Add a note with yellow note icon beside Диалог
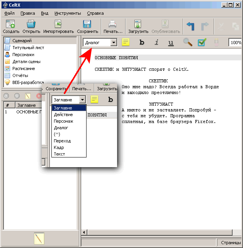The height and width of the screenshot is (248, 243). [126, 42]
